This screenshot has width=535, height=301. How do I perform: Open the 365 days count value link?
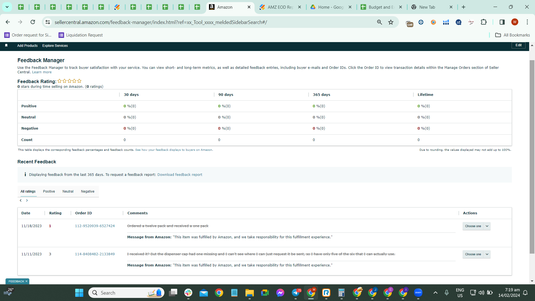coord(314,140)
